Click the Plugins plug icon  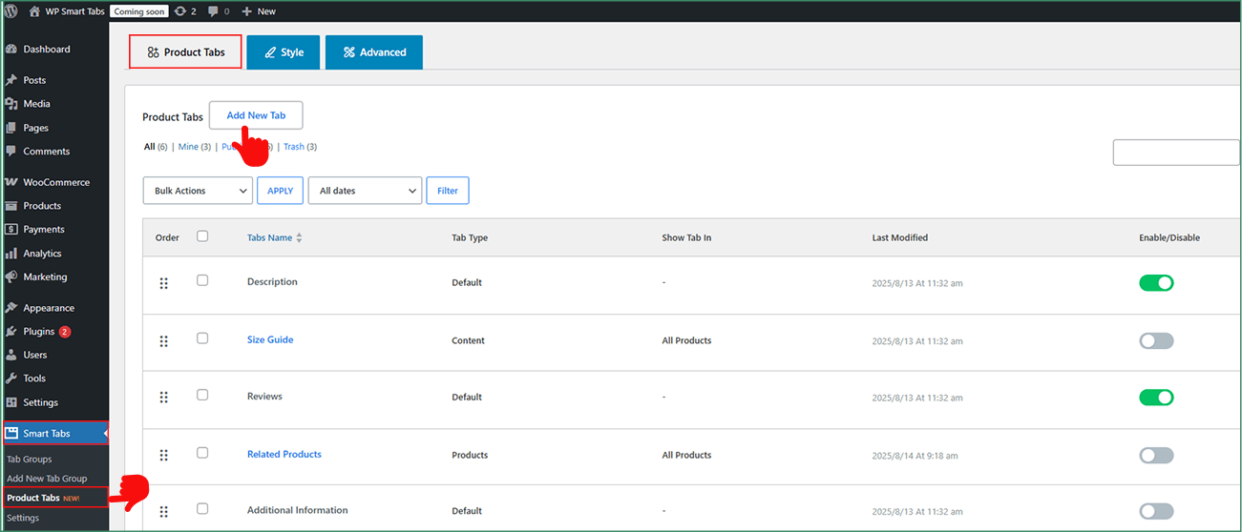(11, 332)
